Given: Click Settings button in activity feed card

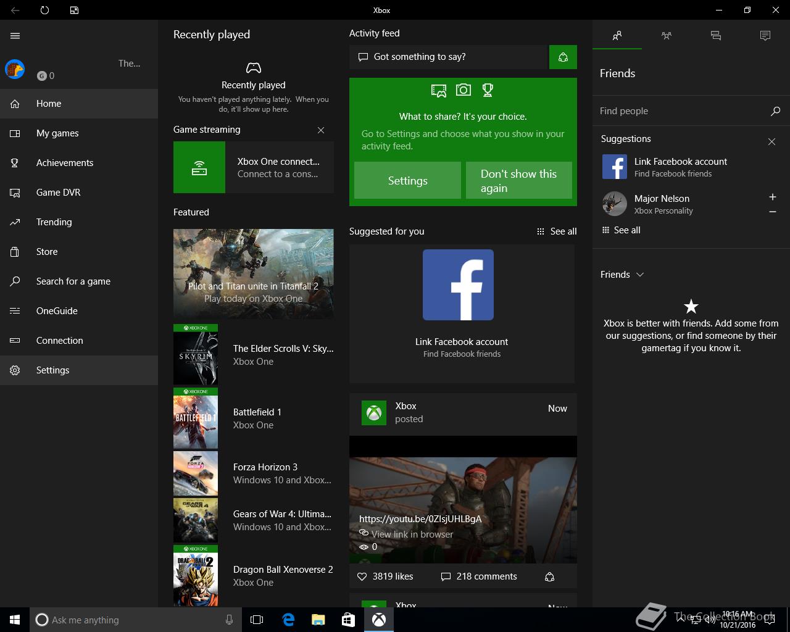Looking at the screenshot, I should tap(407, 180).
